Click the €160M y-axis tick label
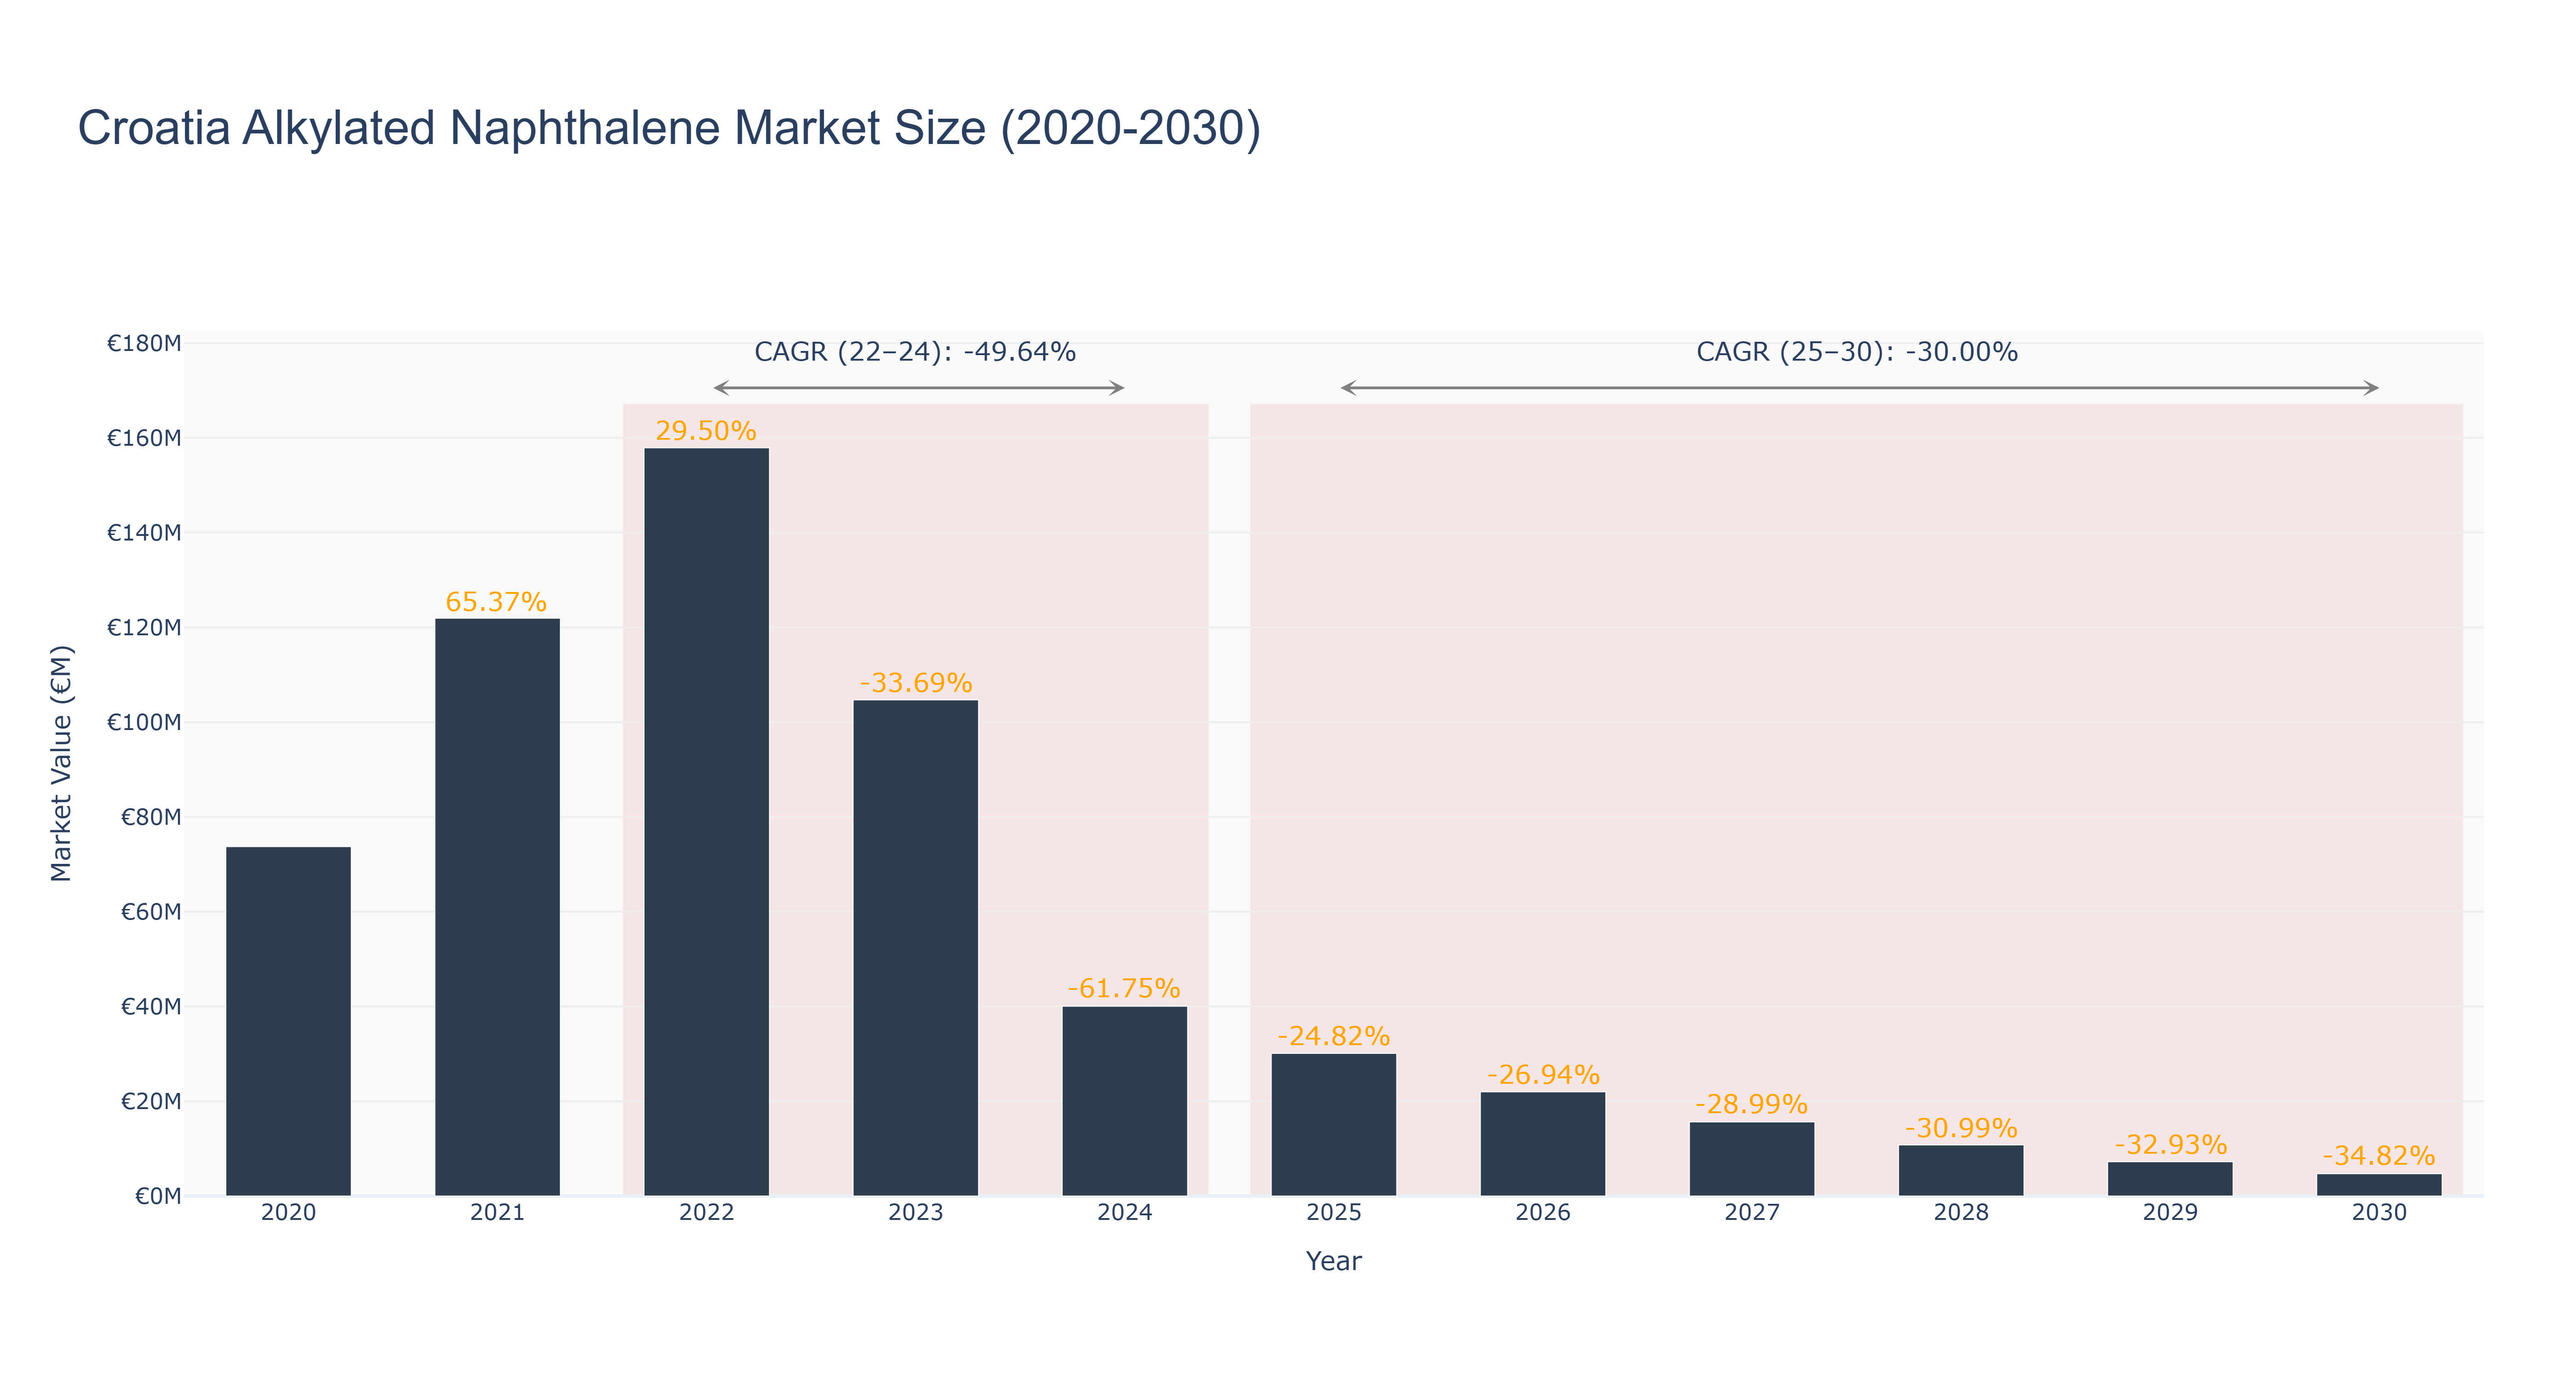This screenshot has width=2576, height=1380. coord(144,438)
